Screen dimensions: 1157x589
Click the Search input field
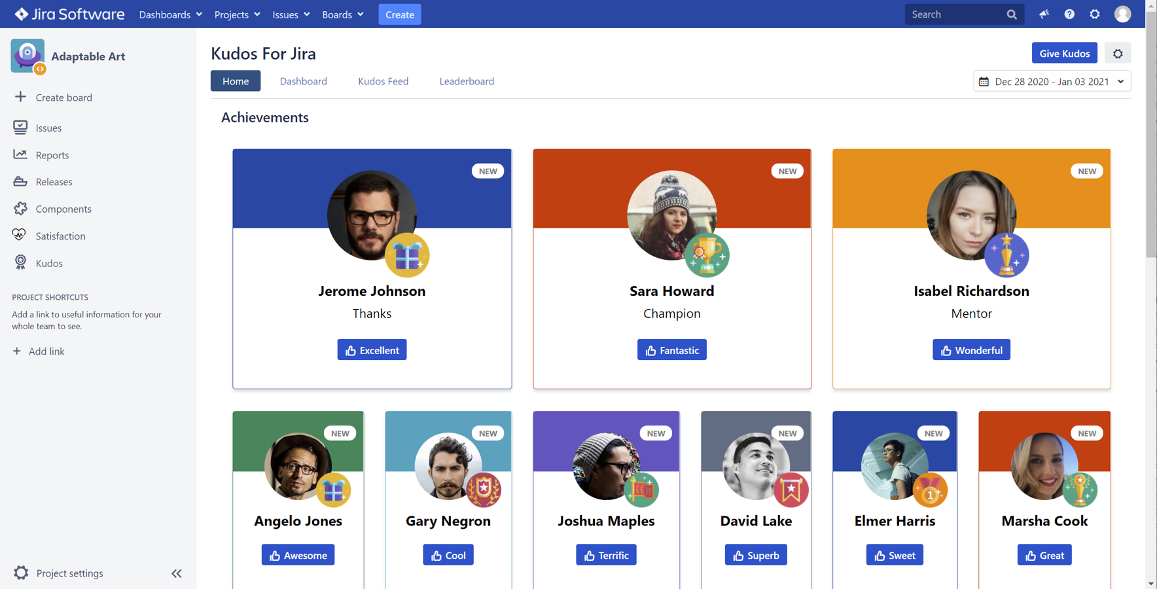tap(964, 14)
